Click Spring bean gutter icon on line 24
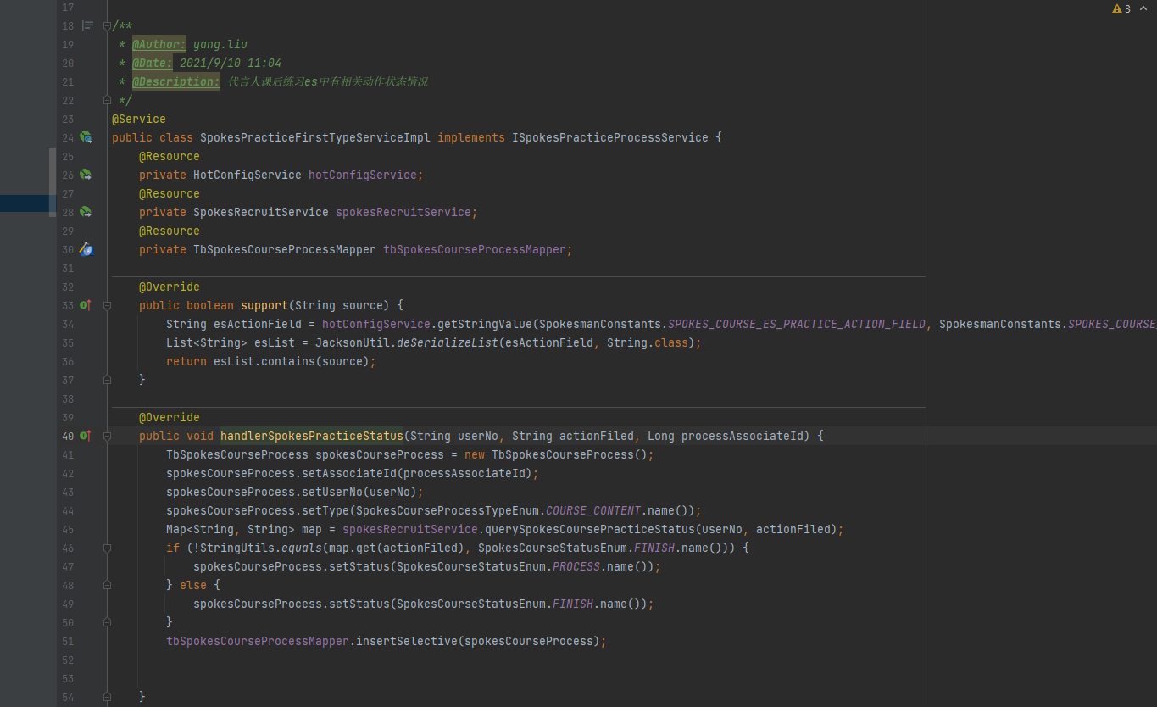This screenshot has width=1157, height=707. click(86, 137)
